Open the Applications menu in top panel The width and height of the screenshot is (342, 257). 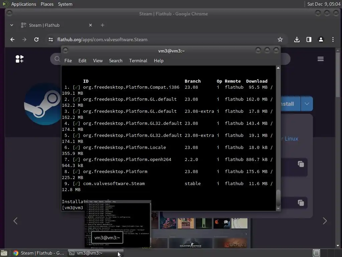pos(24,4)
